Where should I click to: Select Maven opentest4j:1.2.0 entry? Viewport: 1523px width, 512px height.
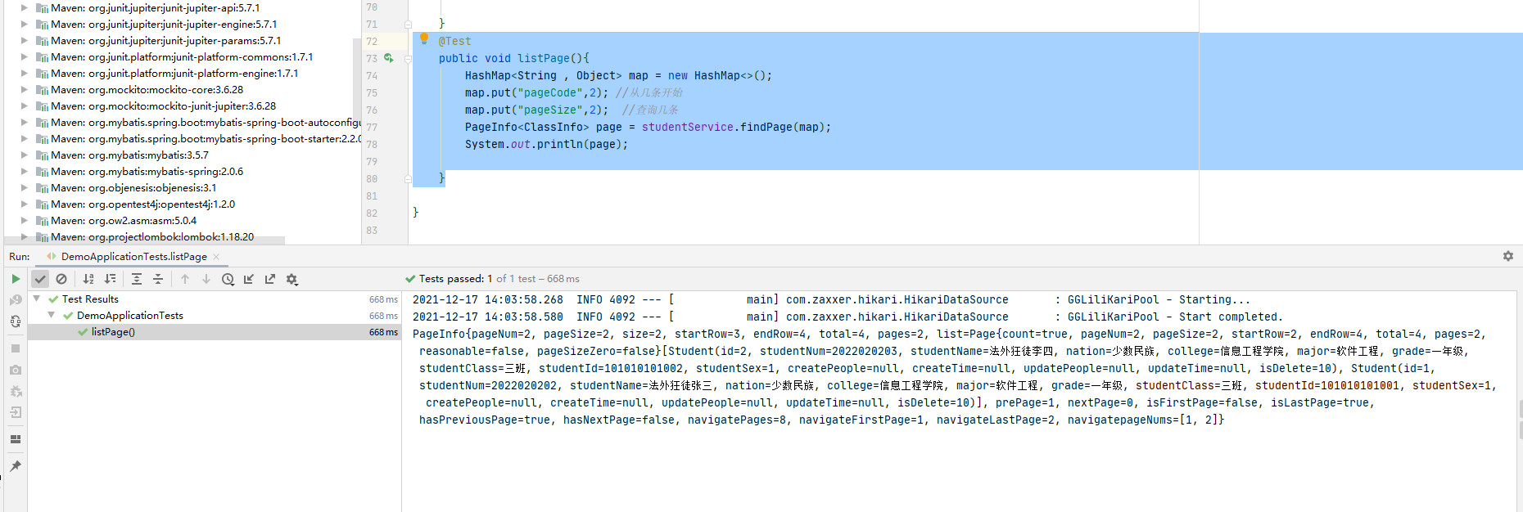pos(142,204)
